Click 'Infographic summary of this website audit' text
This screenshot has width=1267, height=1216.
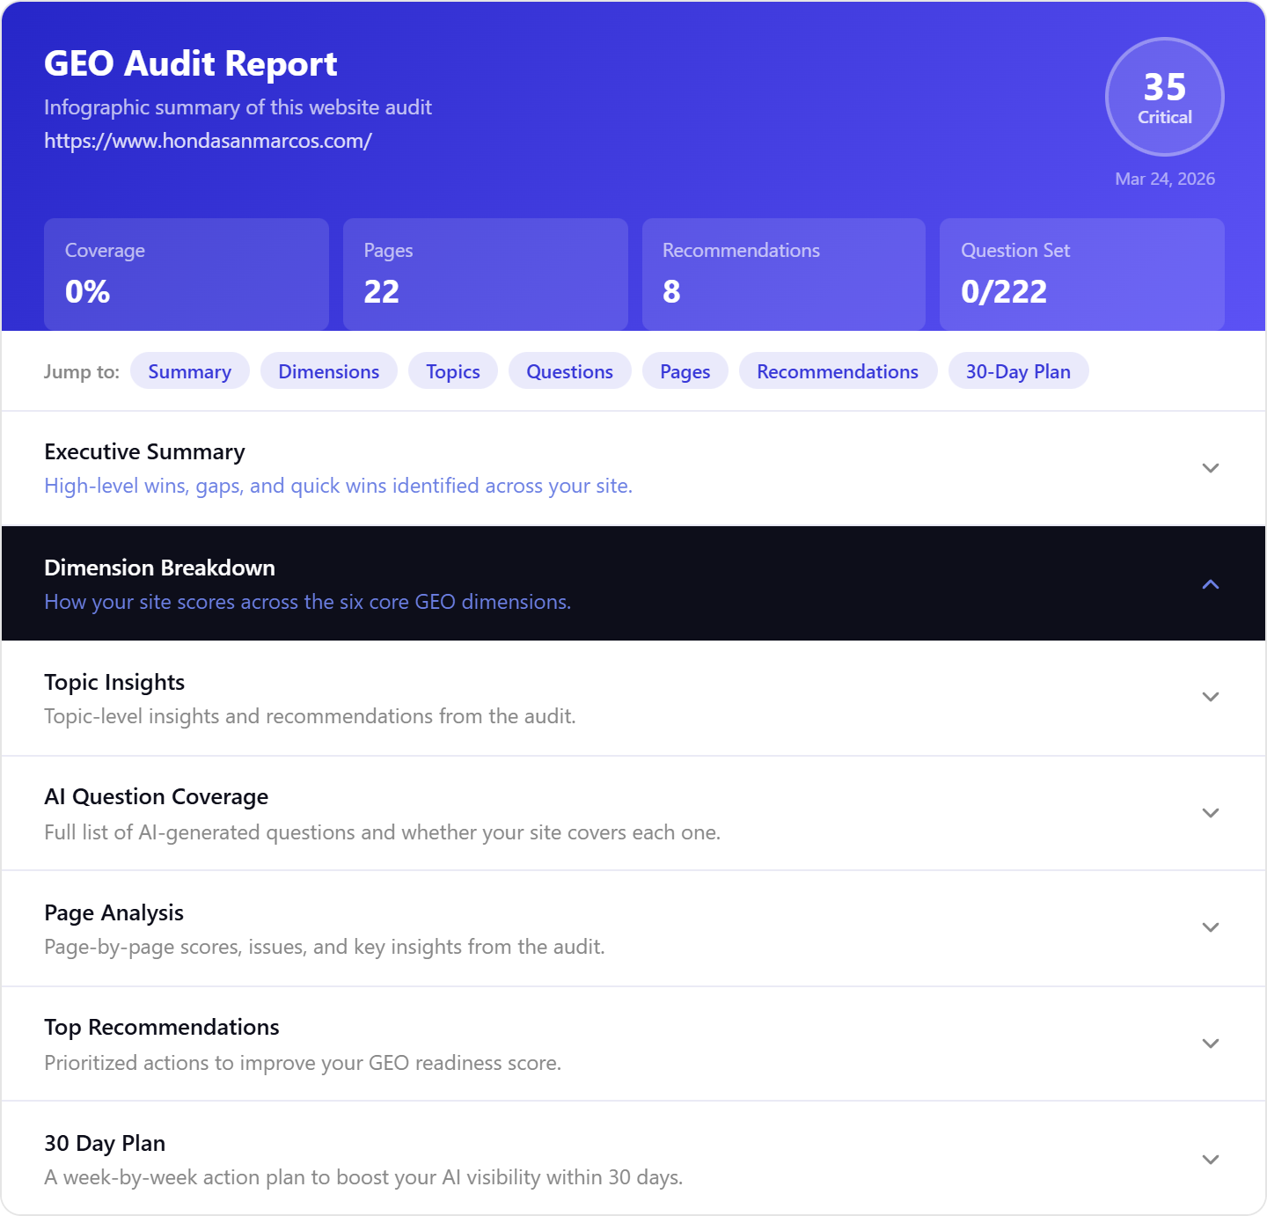tap(238, 107)
